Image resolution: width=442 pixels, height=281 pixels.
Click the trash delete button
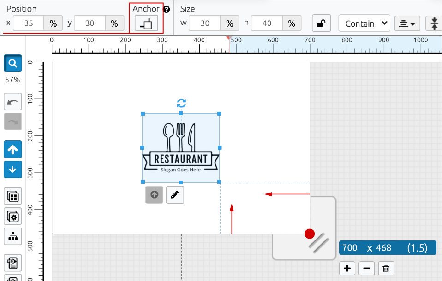click(x=386, y=268)
